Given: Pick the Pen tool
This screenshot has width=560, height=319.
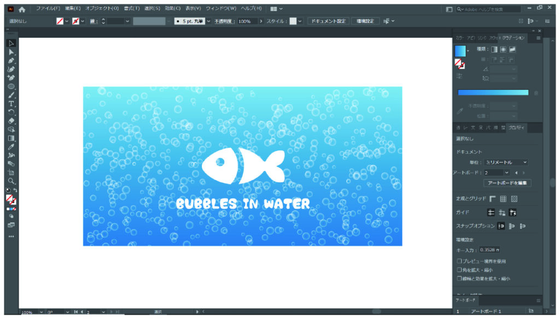Looking at the screenshot, I should 11,61.
